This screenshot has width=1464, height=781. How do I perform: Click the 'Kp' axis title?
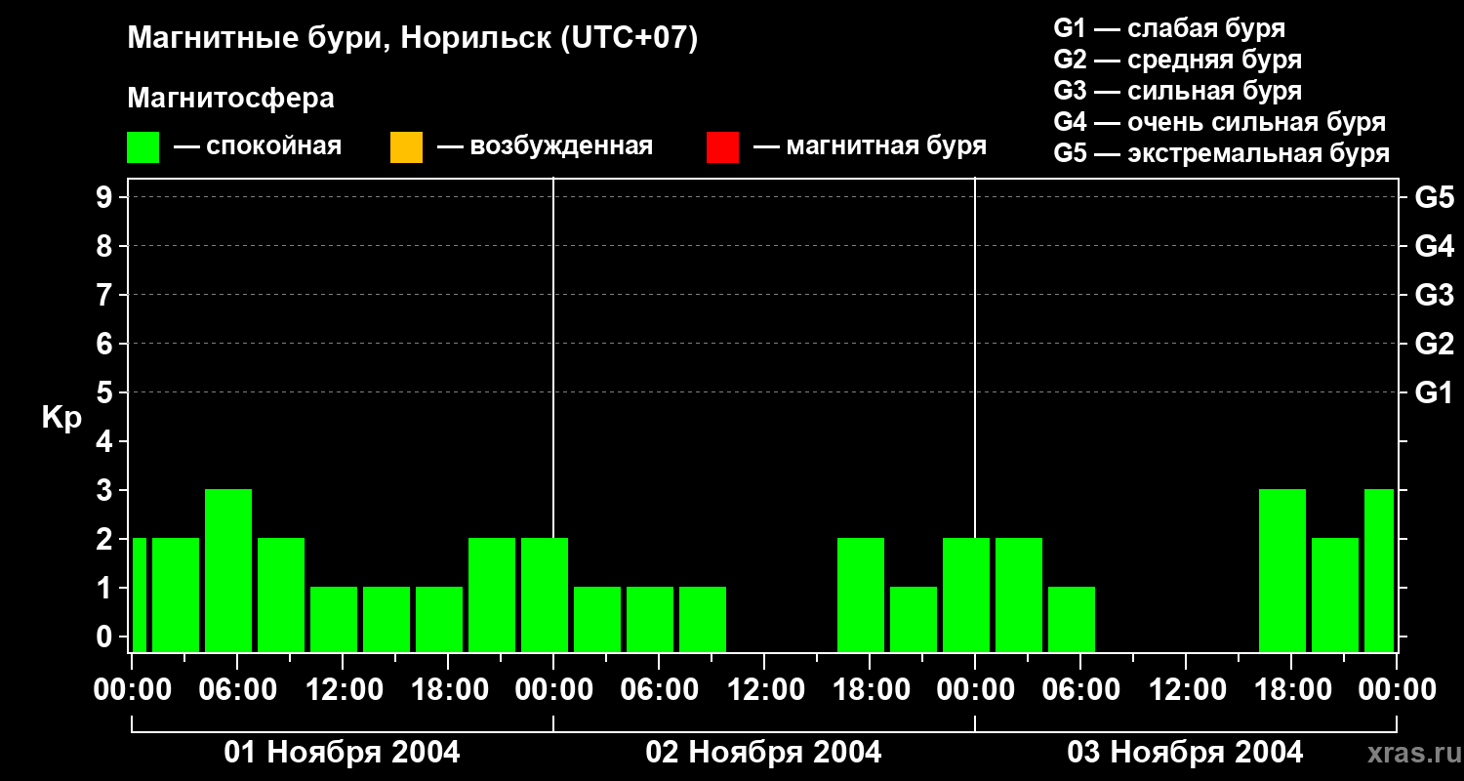[61, 417]
